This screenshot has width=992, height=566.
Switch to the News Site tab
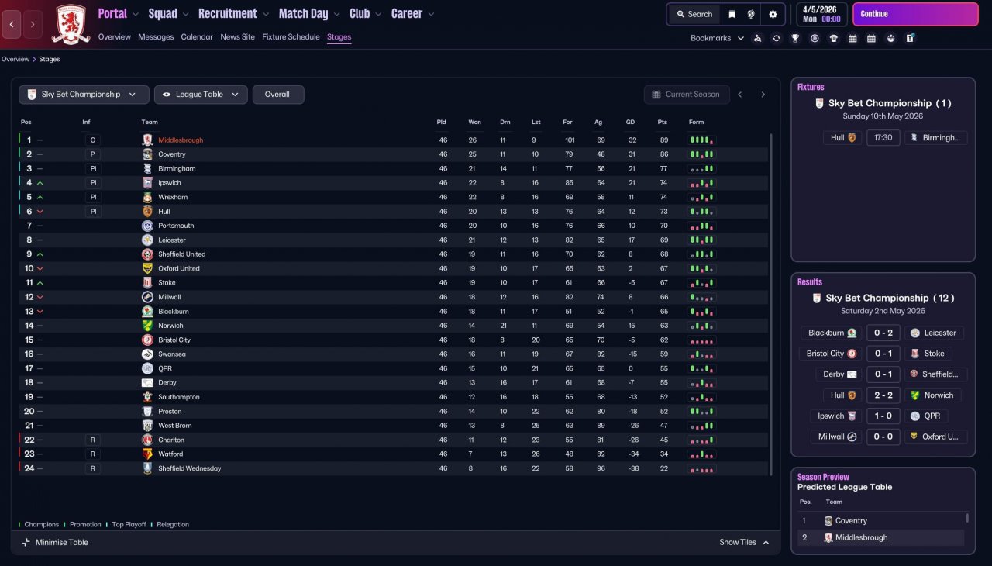237,37
